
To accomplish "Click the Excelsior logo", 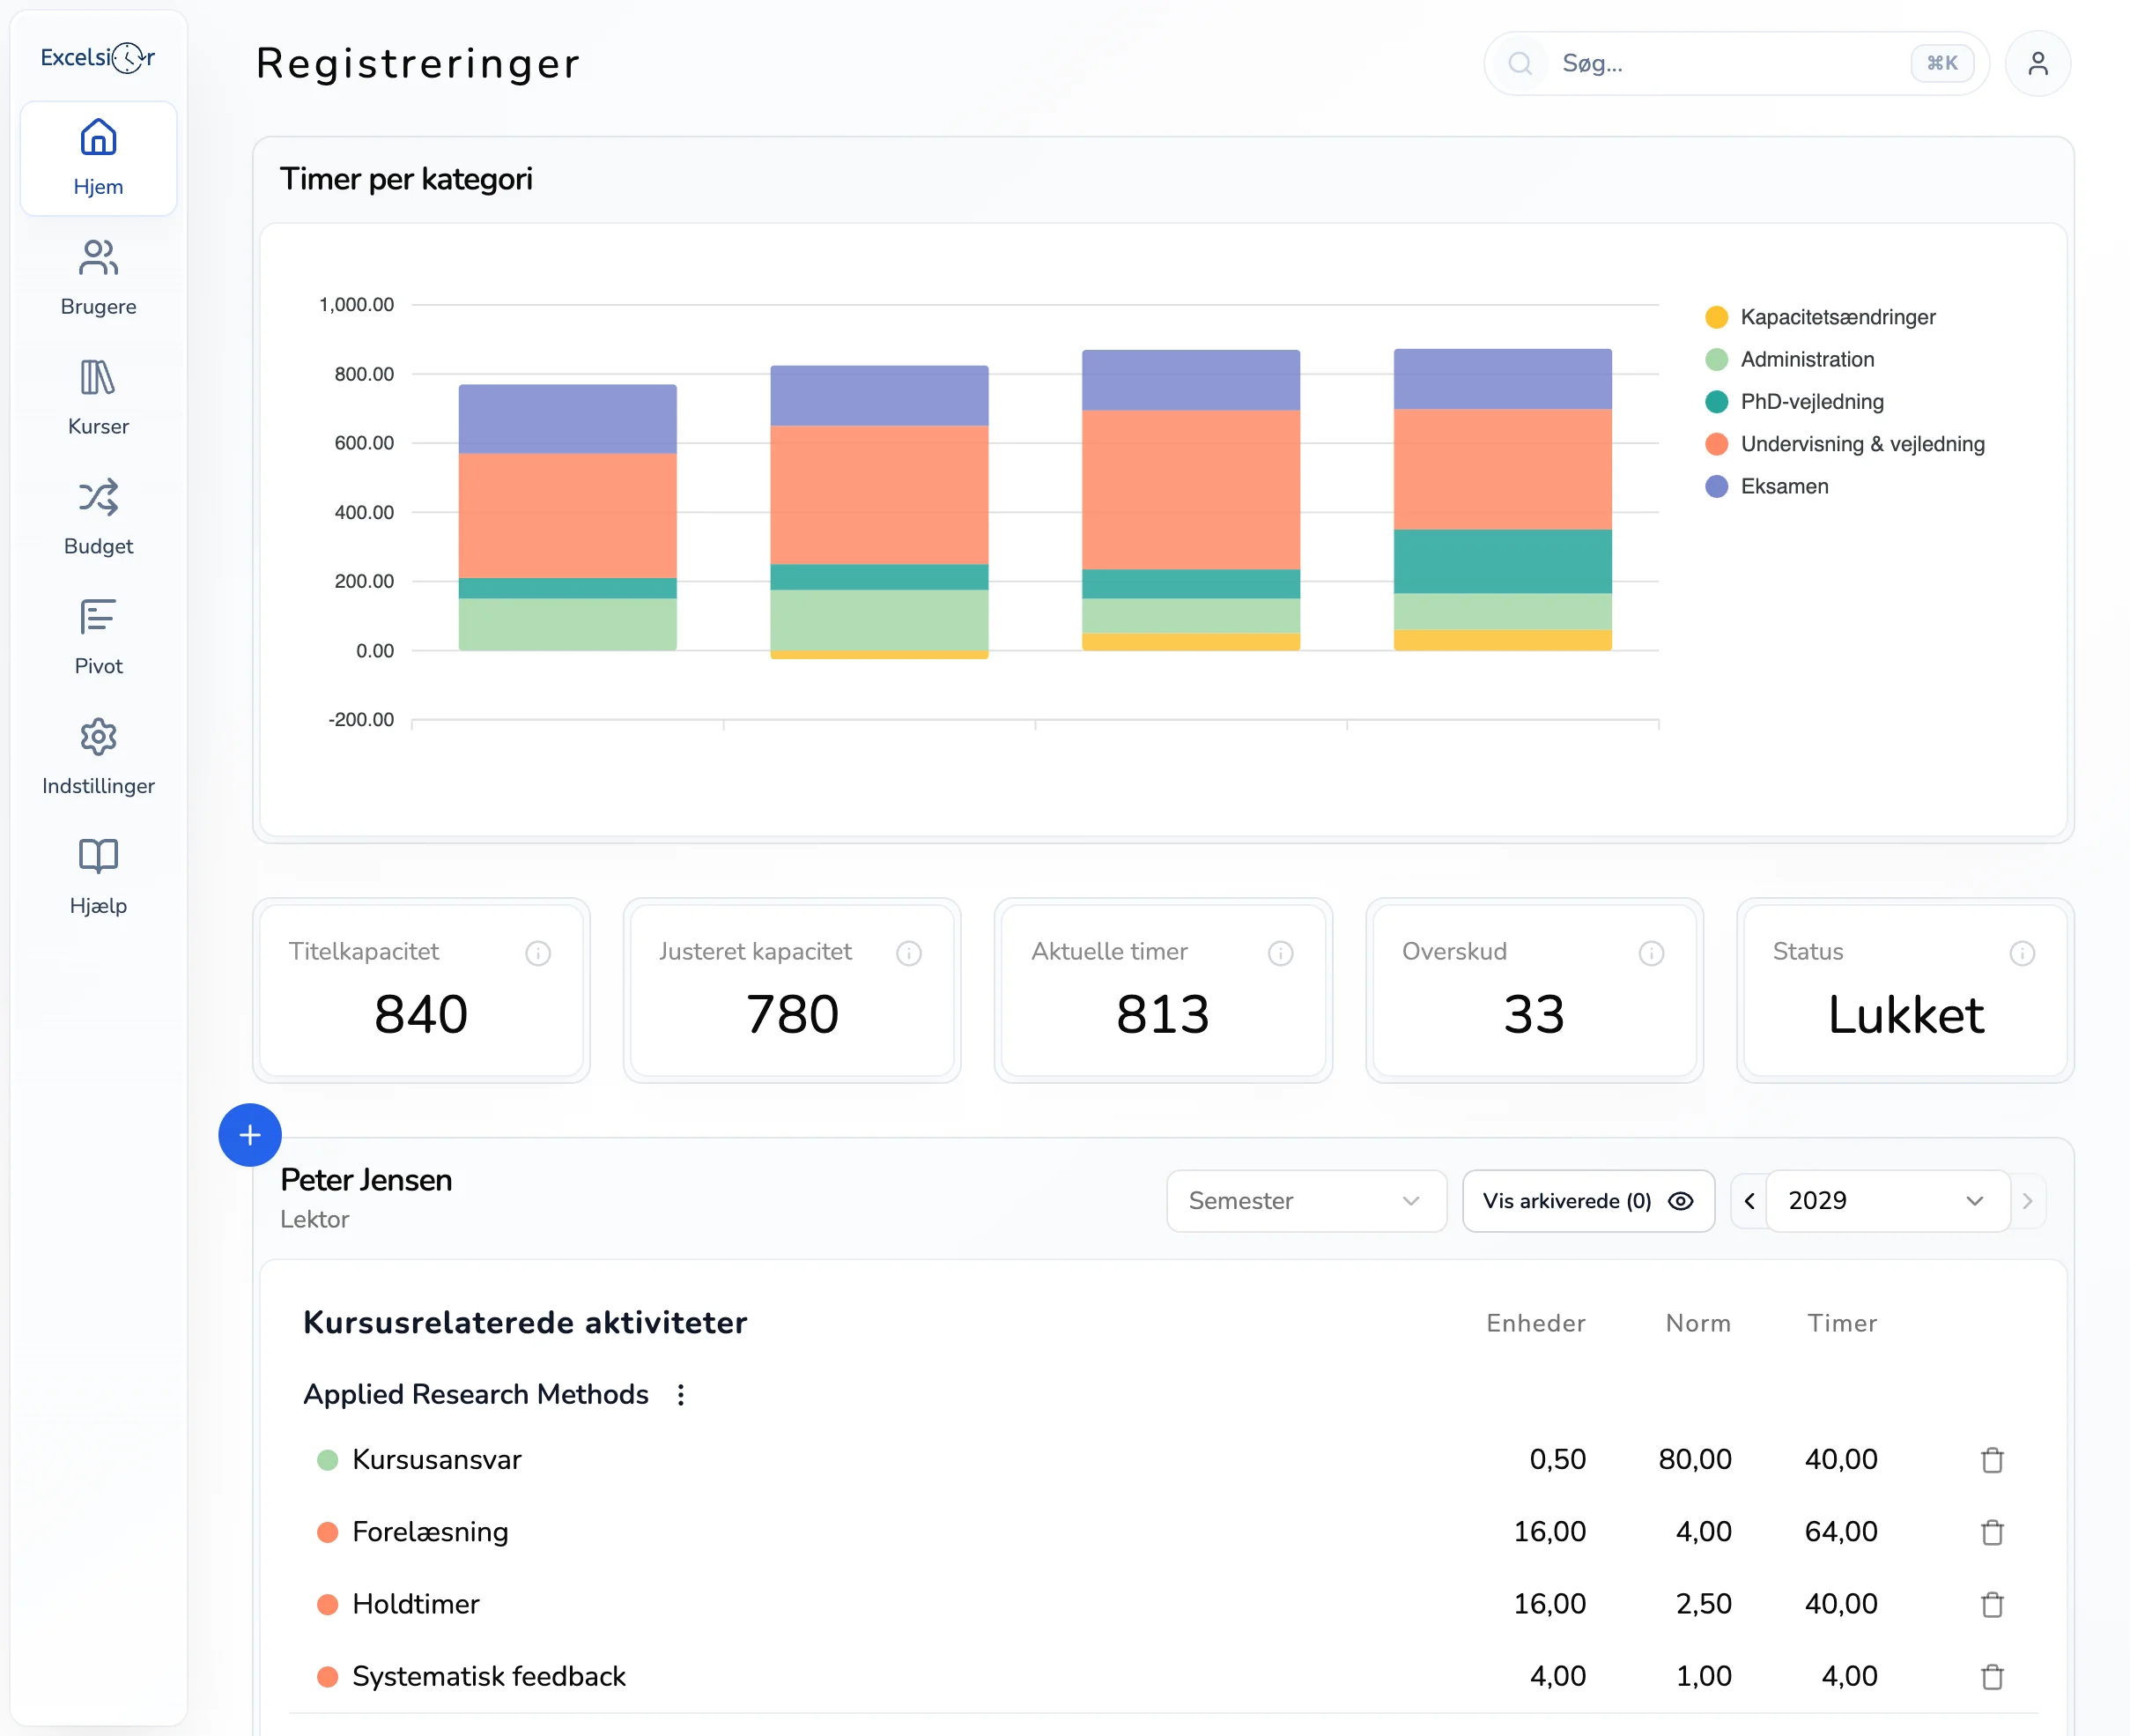I will point(98,58).
